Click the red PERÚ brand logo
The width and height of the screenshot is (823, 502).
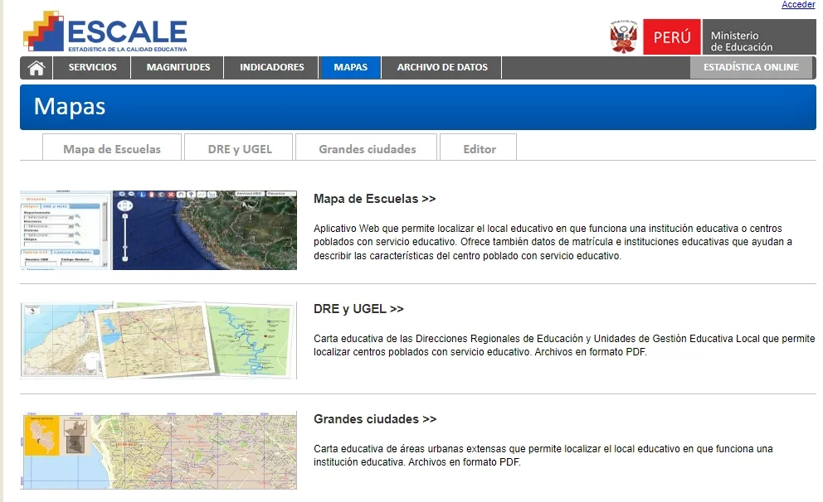(x=671, y=36)
